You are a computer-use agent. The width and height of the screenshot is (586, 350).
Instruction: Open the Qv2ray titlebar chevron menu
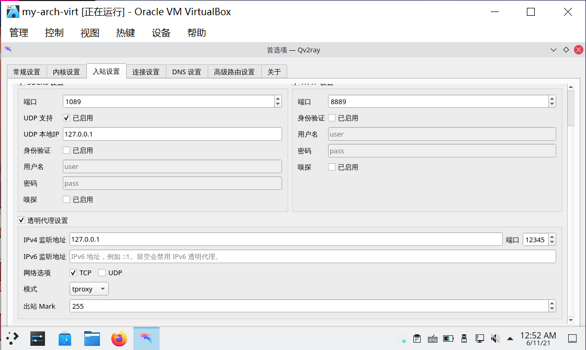(x=553, y=50)
